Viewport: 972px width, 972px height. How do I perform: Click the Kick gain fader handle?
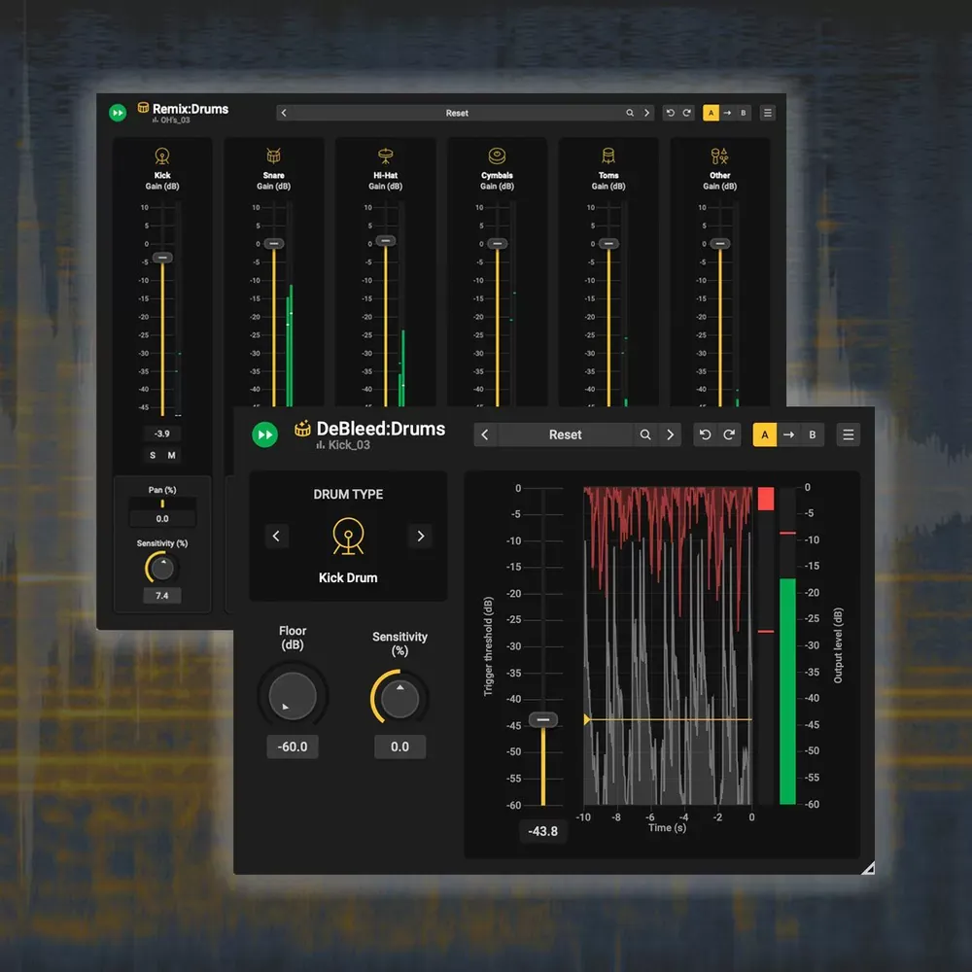pyautogui.click(x=162, y=258)
